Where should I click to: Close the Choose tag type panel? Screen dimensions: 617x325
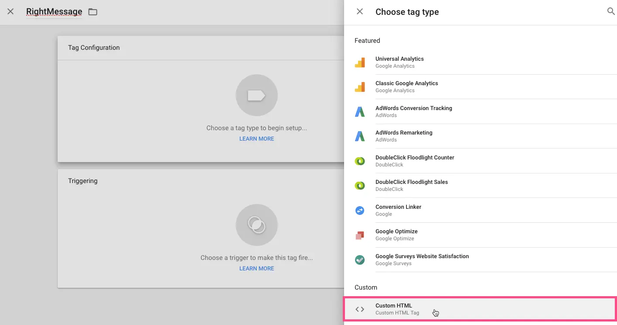click(x=359, y=12)
